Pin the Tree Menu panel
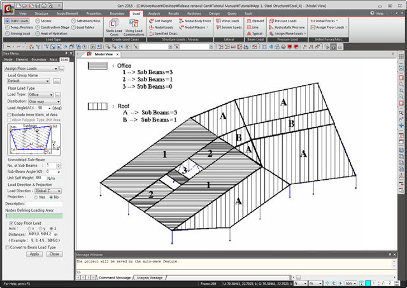Image resolution: width=407 pixels, height=288 pixels. pyautogui.click(x=66, y=54)
